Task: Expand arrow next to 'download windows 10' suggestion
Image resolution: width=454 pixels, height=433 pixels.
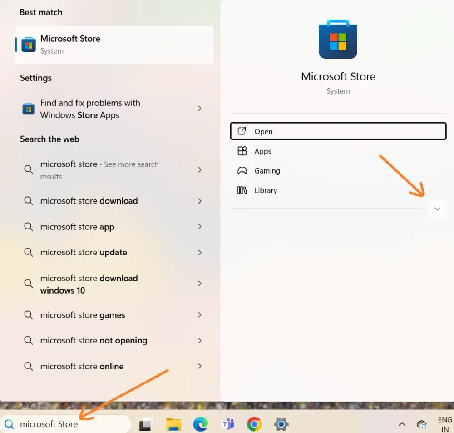Action: coord(199,284)
